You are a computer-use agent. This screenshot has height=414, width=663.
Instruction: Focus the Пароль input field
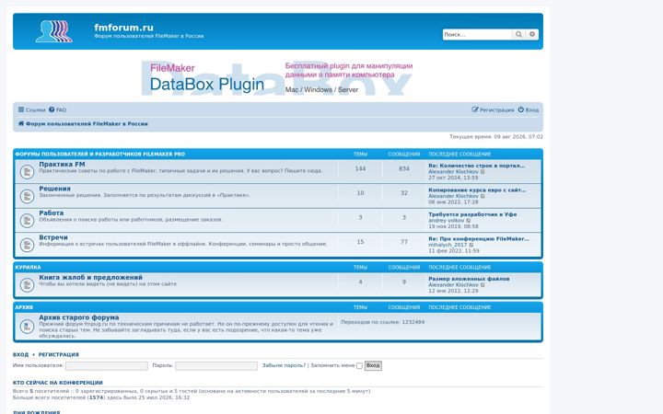(216, 366)
